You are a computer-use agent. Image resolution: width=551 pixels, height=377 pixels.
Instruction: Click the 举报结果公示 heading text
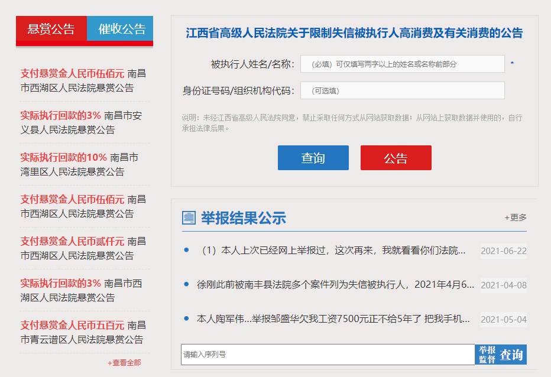(244, 218)
